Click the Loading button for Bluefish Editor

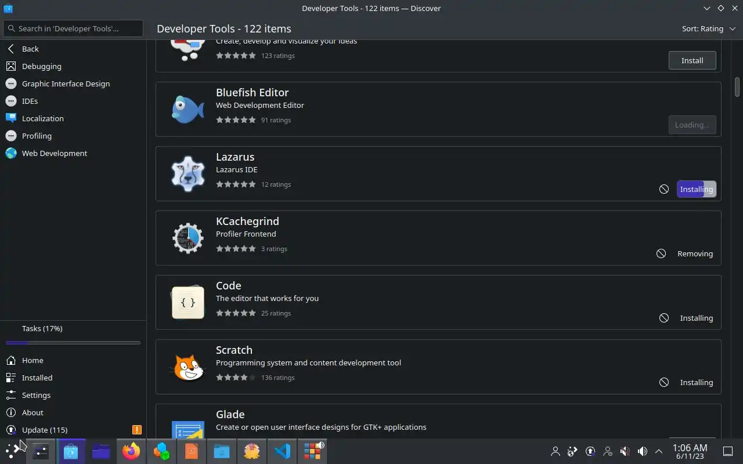point(692,125)
